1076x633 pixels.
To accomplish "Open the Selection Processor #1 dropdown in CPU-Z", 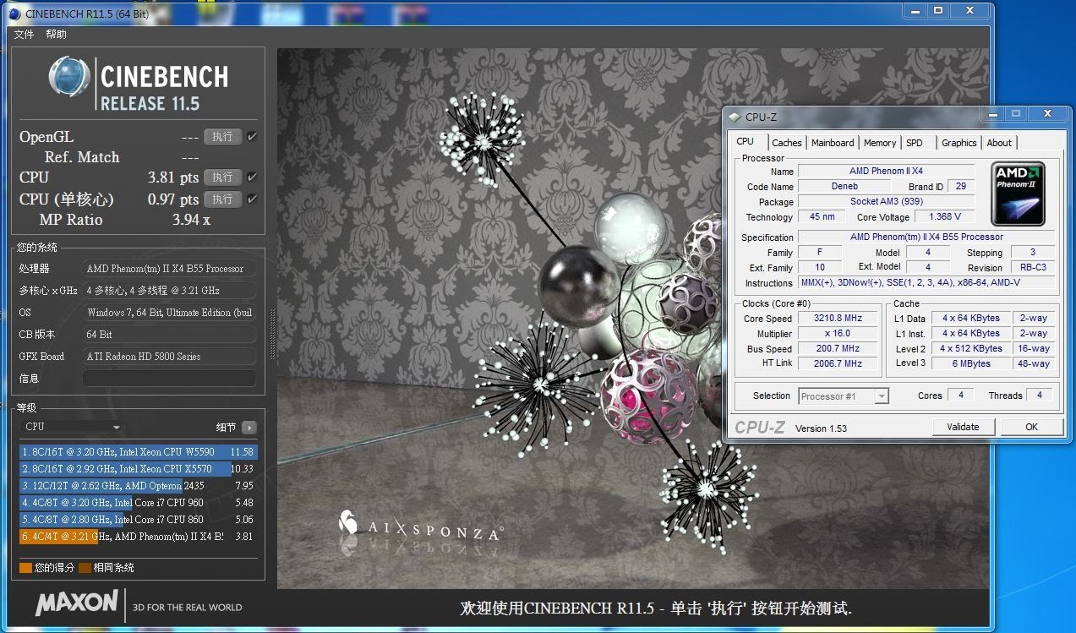I will coord(843,396).
